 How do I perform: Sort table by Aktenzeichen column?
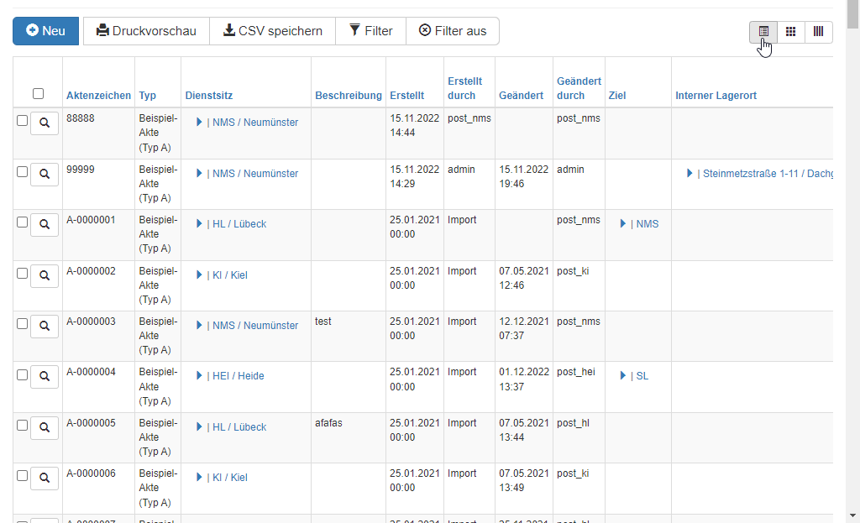pyautogui.click(x=98, y=96)
